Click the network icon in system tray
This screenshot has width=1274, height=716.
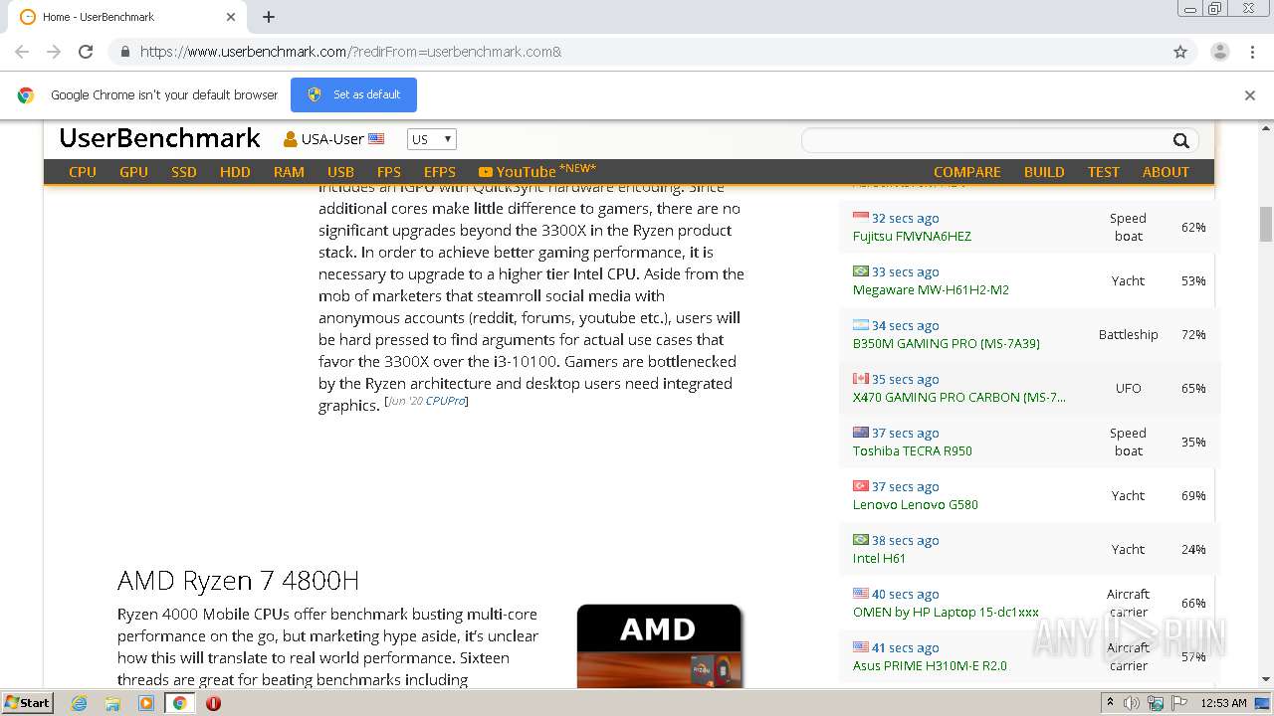click(1156, 703)
